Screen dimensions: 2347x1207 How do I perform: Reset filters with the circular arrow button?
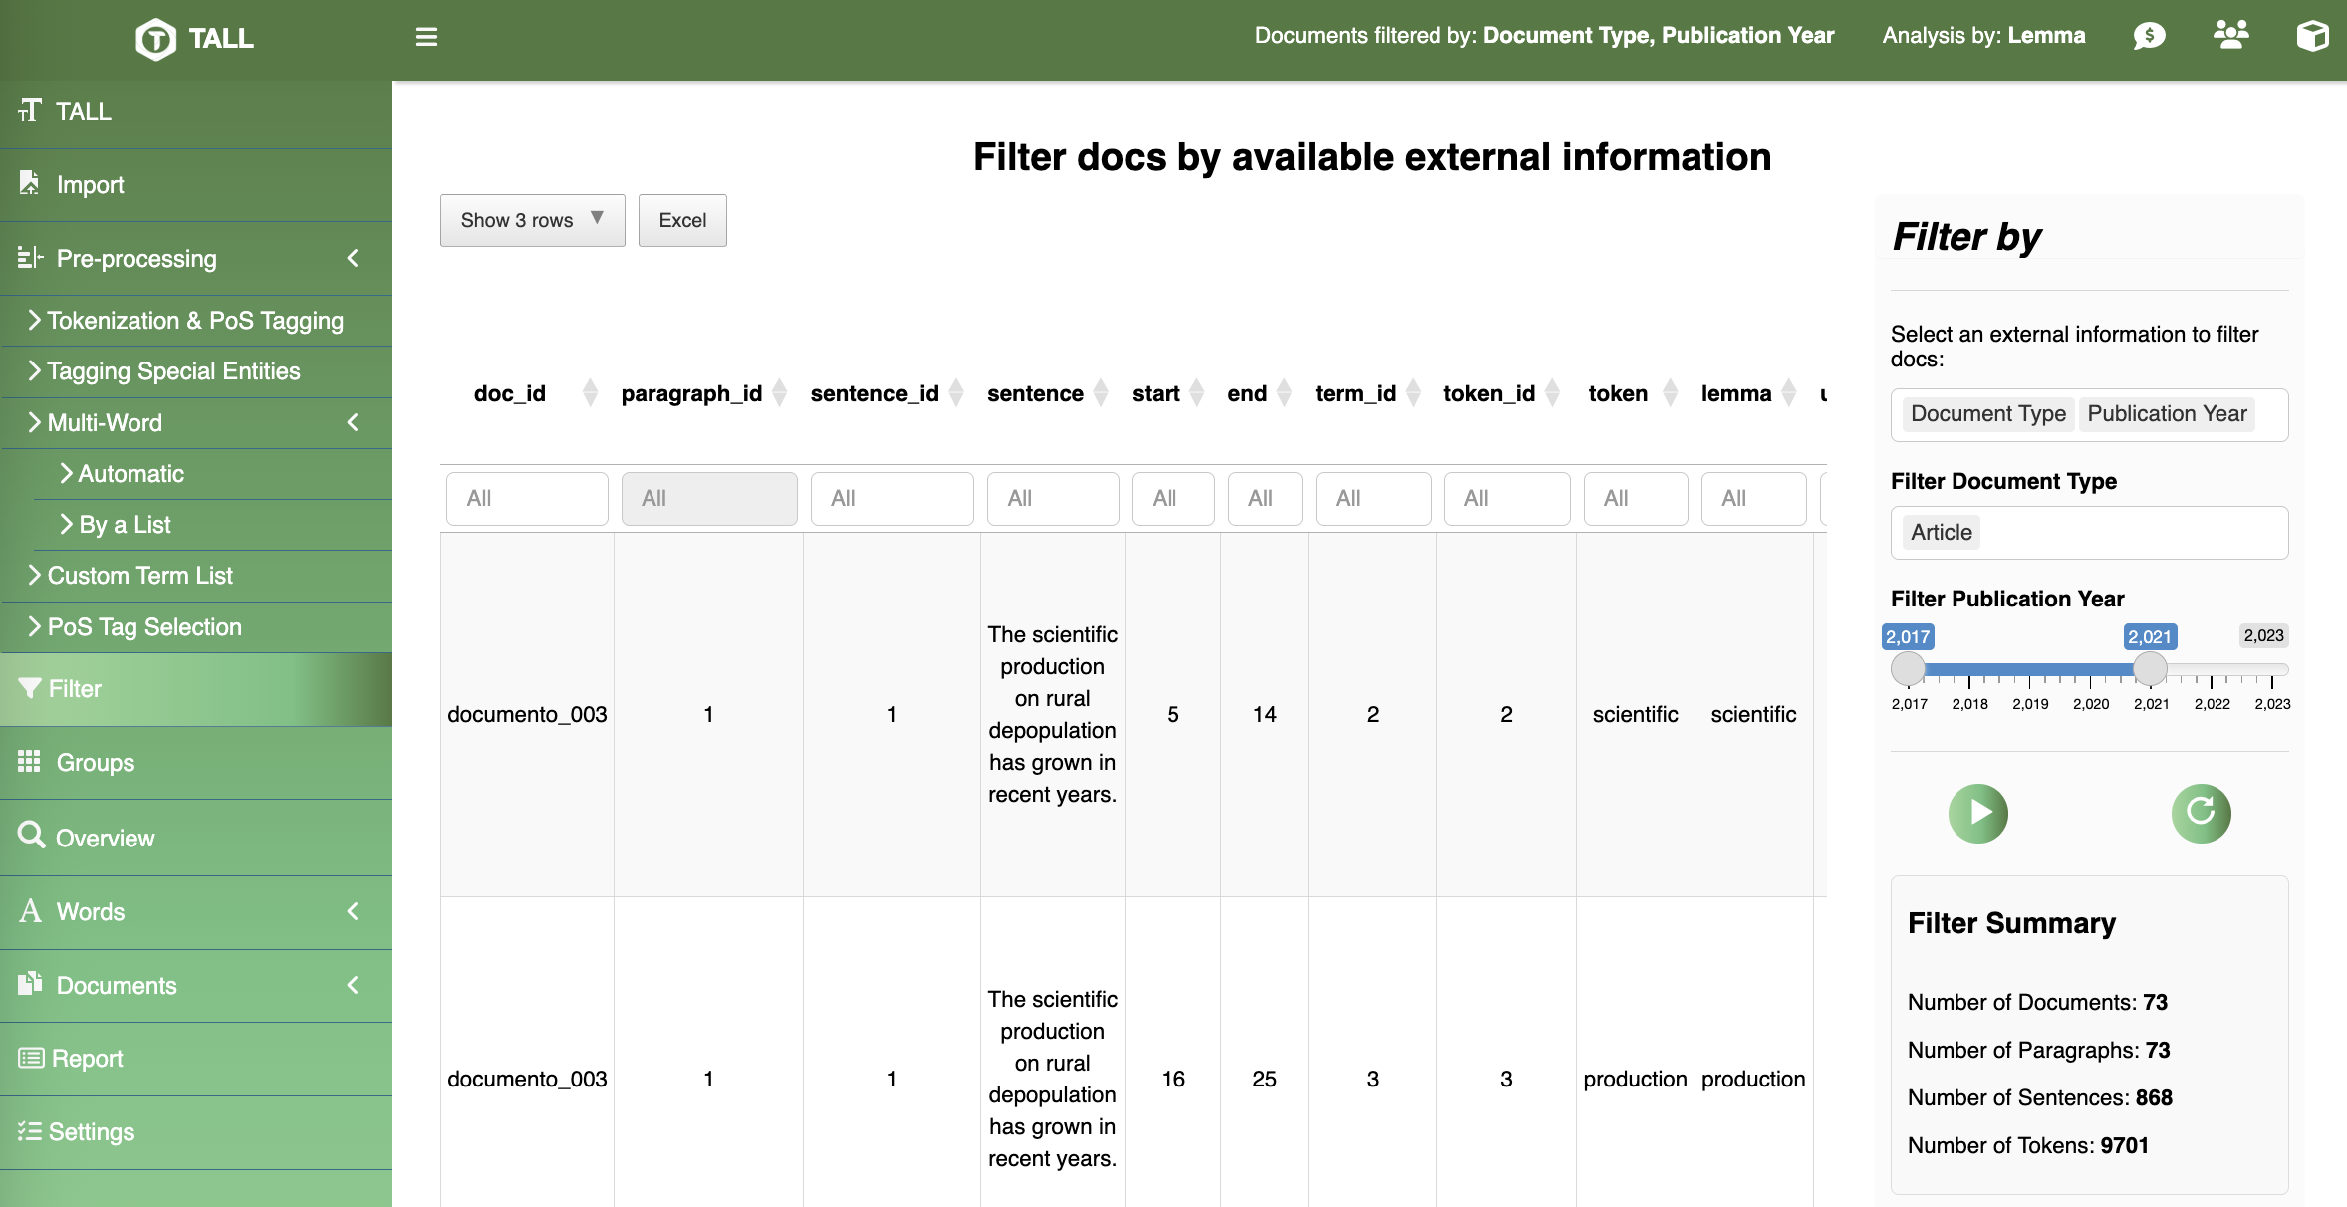click(x=2201, y=813)
